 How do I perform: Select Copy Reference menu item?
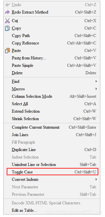tap(52, 43)
